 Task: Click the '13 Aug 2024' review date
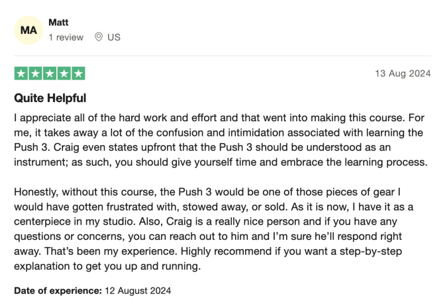coord(403,74)
